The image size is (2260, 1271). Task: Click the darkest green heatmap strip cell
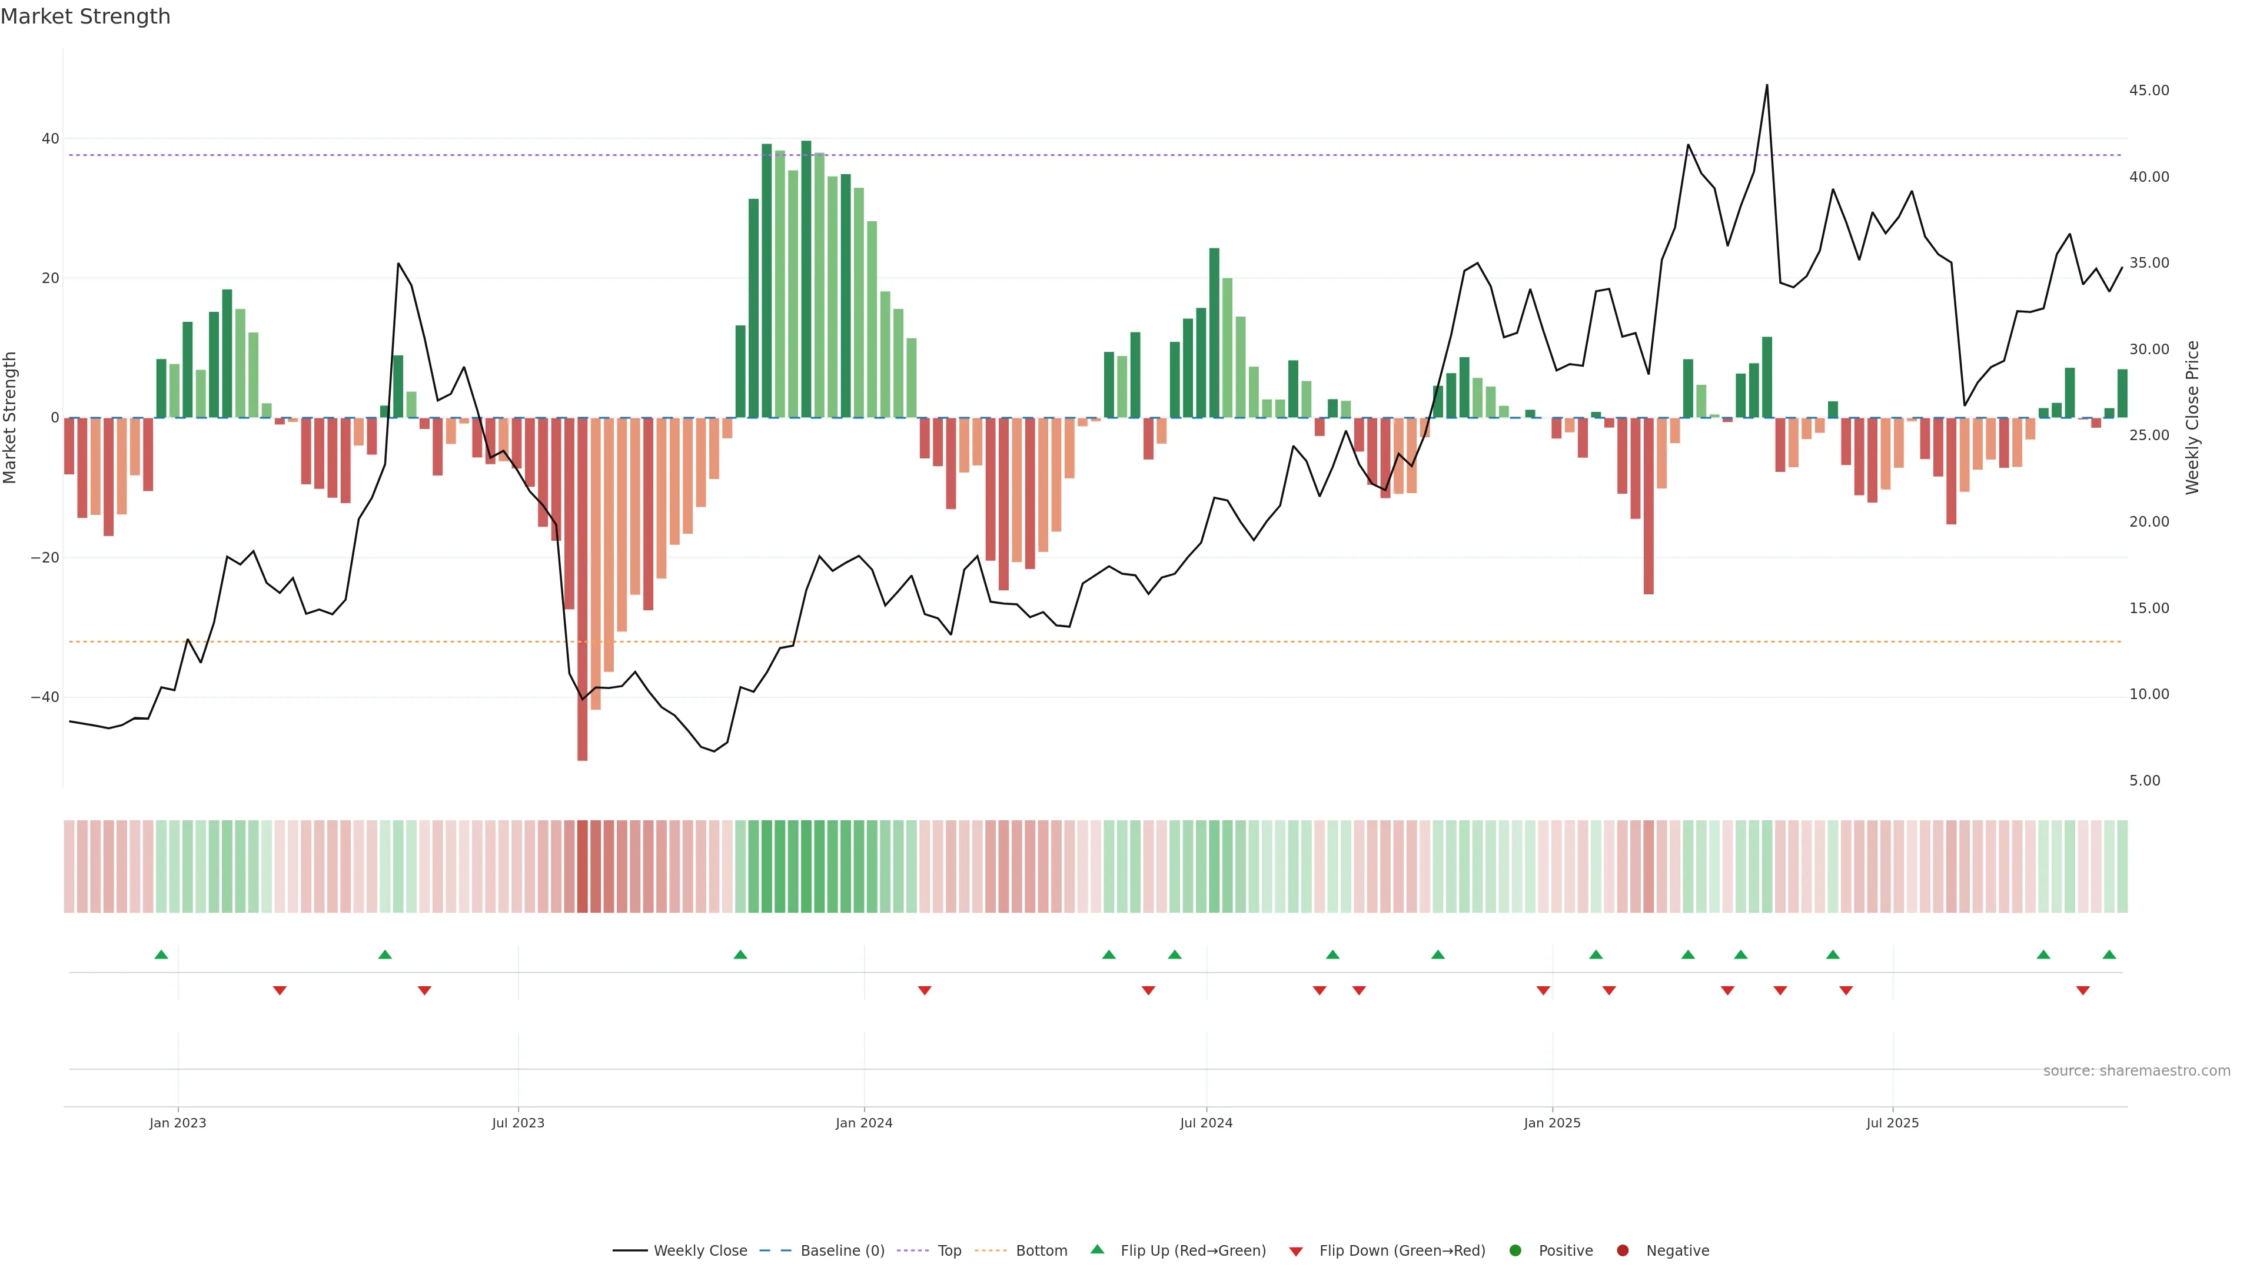[x=806, y=867]
